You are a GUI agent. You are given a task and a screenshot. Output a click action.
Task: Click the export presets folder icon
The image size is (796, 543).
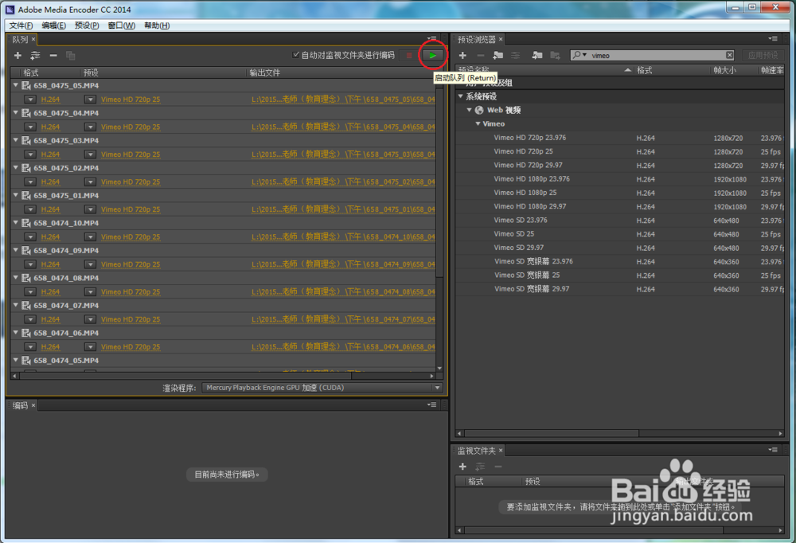point(555,56)
